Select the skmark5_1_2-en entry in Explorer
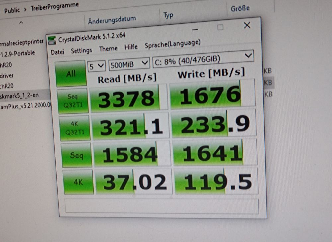This screenshot has width=332, height=242. (19, 96)
